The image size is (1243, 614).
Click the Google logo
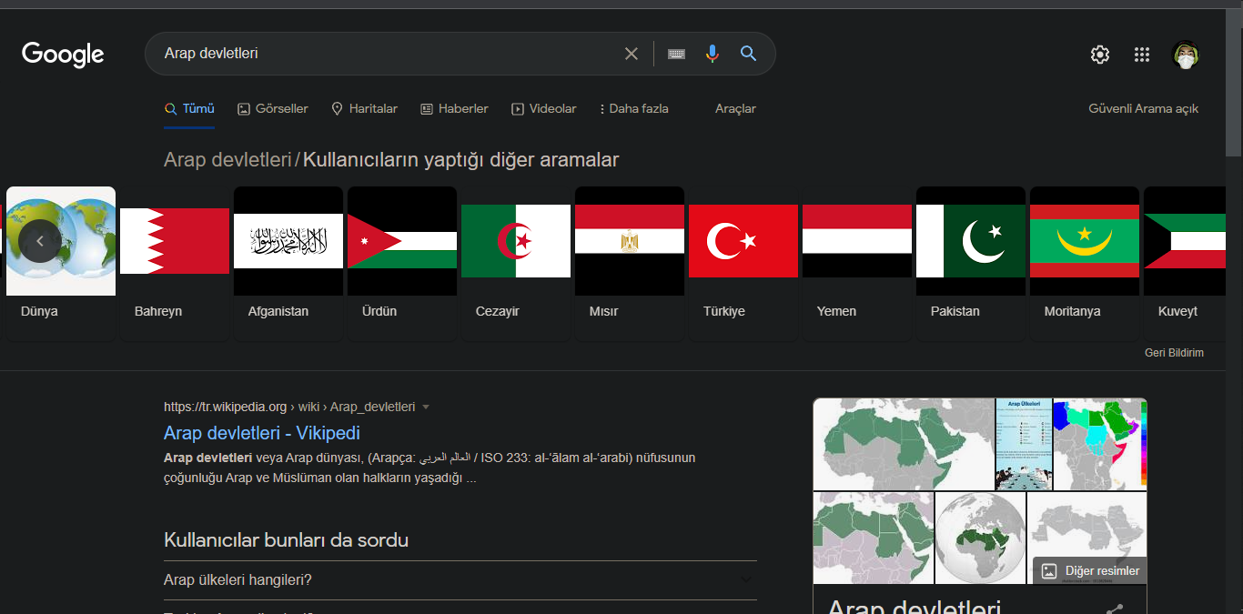63,55
